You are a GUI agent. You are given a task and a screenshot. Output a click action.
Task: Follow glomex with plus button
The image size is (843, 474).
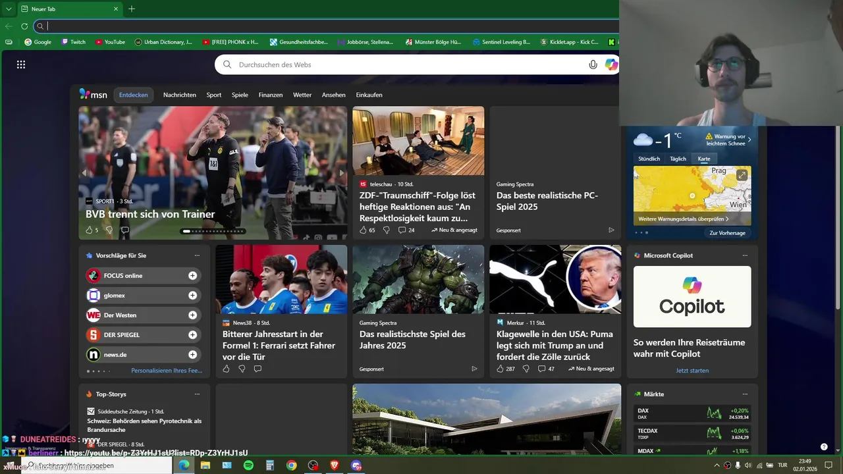pyautogui.click(x=192, y=296)
